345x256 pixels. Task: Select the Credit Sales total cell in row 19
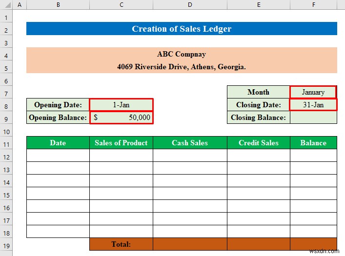(259, 244)
